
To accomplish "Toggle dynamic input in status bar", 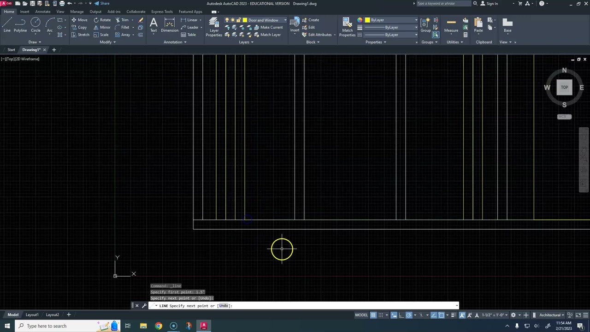I will 394,315.
